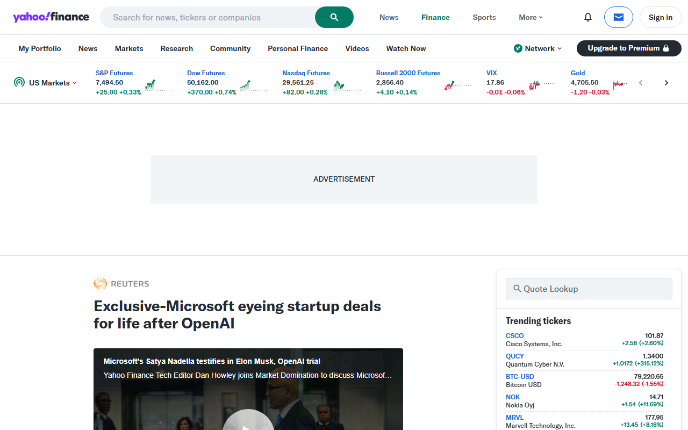Open the Gold sparkline chart

point(620,84)
